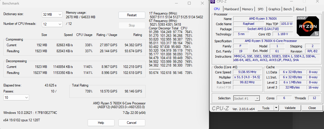Click the Instructions list field

coord(277,58)
